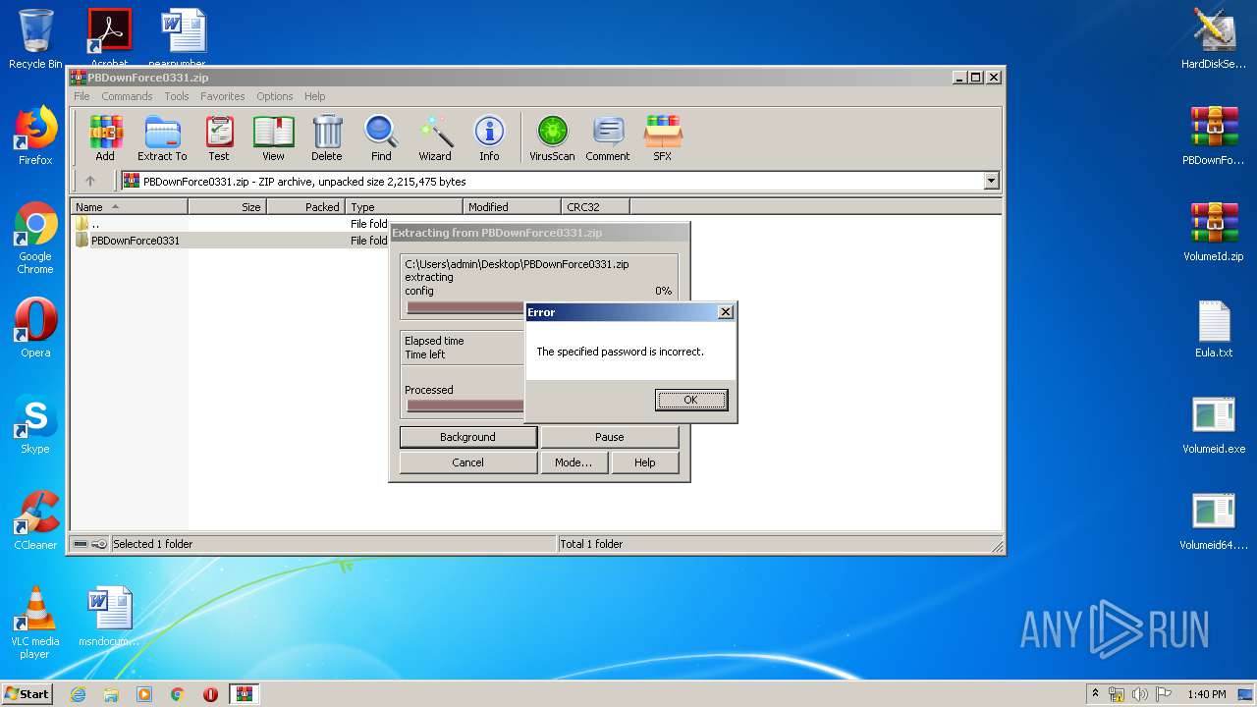The image size is (1257, 707).
Task: Click the clock showing 1:40 PM
Action: pos(1206,694)
